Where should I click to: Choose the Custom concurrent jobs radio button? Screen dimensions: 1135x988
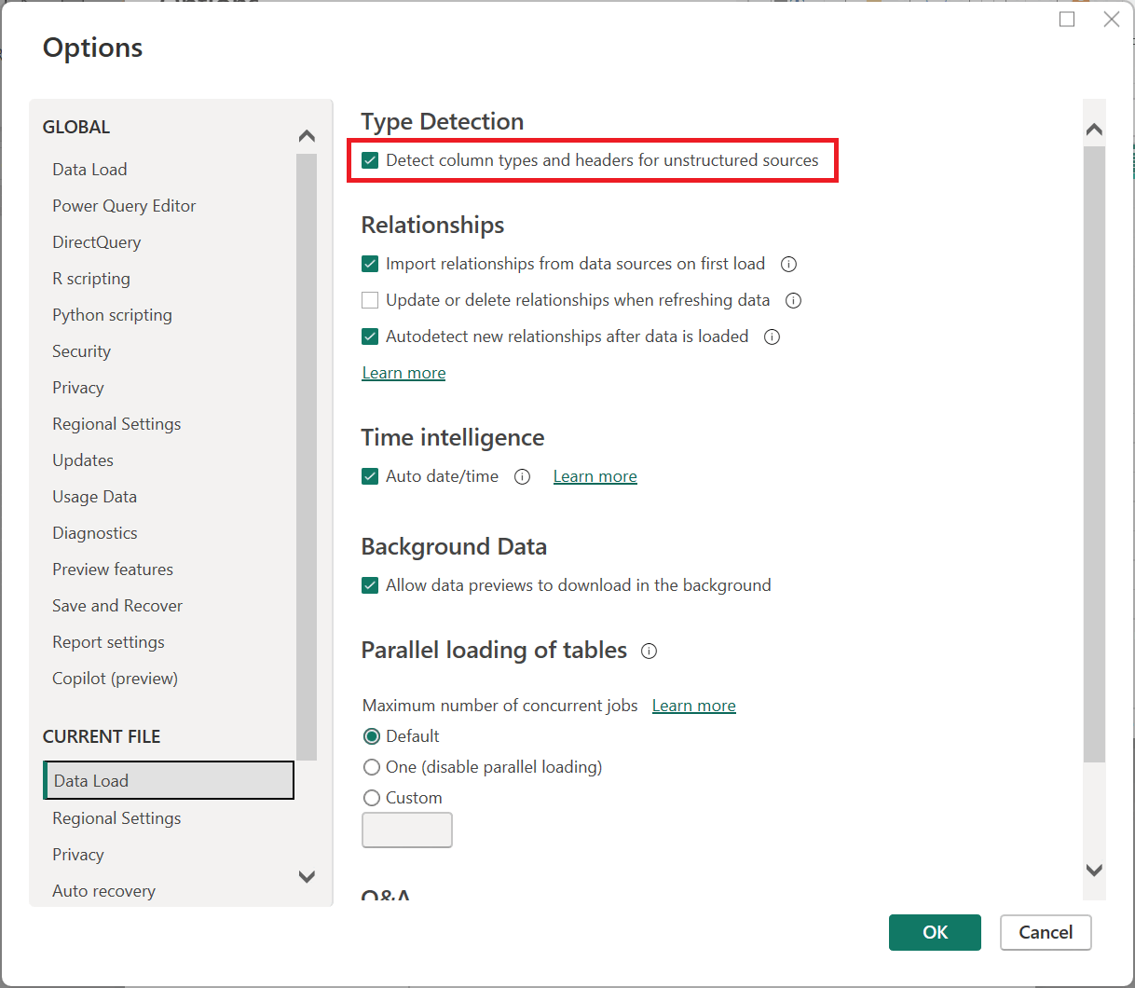[x=372, y=798]
